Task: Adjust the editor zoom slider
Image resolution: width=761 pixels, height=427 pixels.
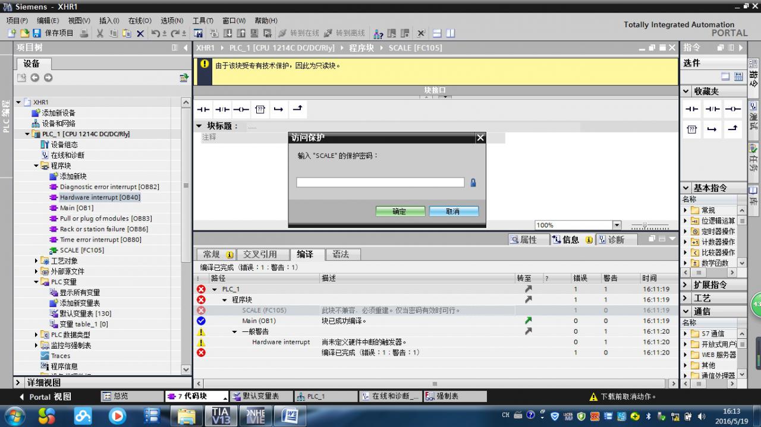Action: [x=646, y=226]
